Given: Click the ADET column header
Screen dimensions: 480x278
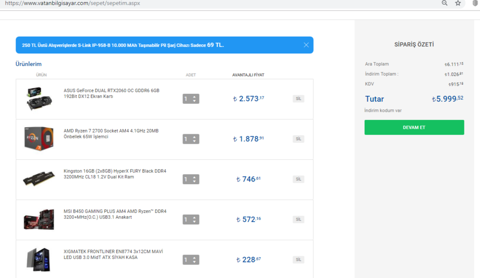Looking at the screenshot, I should pyautogui.click(x=191, y=75).
